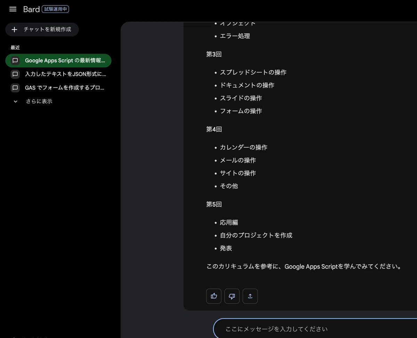Click the 最近 section label
Viewport: 417px width, 338px height.
[x=15, y=48]
